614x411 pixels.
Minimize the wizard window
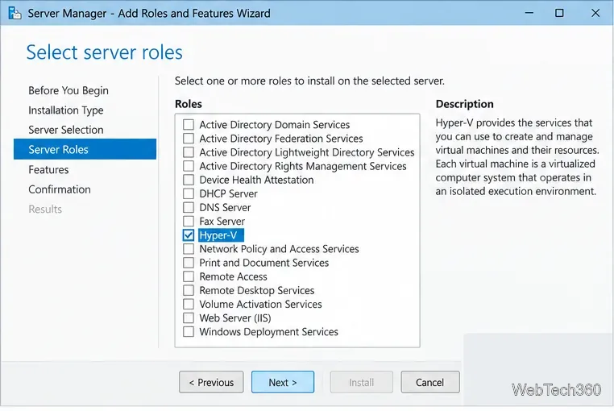coord(529,13)
